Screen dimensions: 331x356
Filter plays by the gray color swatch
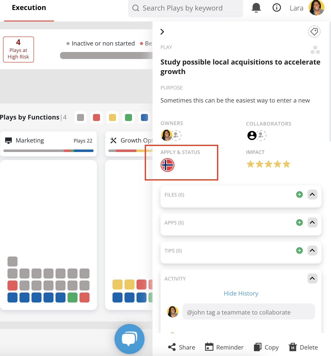point(80,117)
